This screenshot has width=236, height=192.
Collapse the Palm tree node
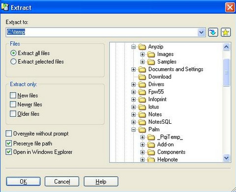[134, 130]
